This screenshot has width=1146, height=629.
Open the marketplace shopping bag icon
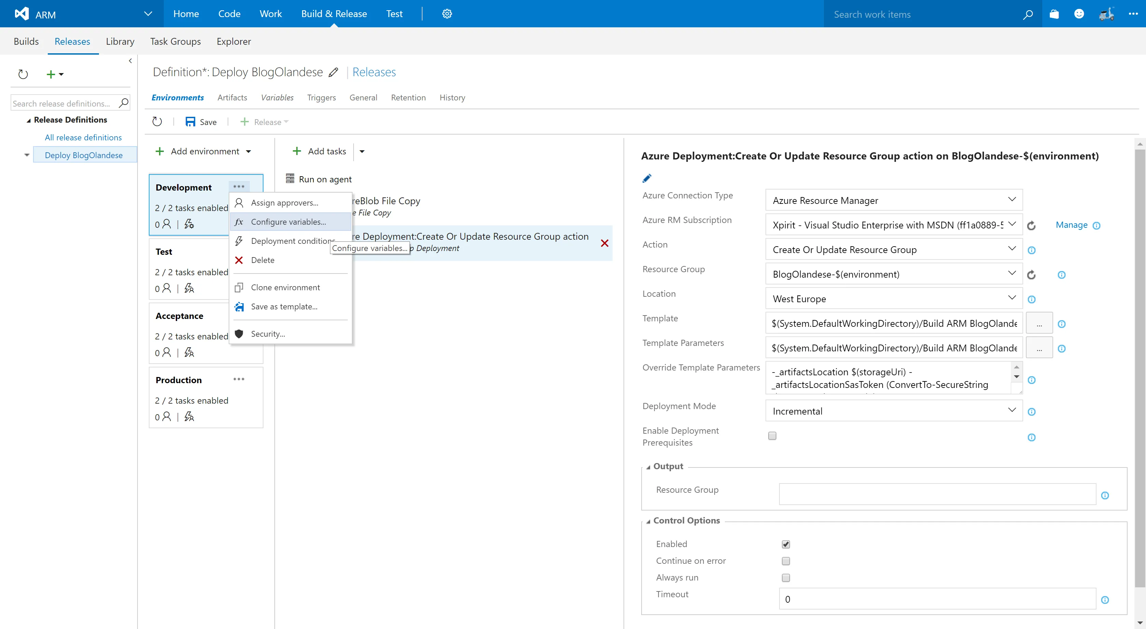pos(1054,14)
